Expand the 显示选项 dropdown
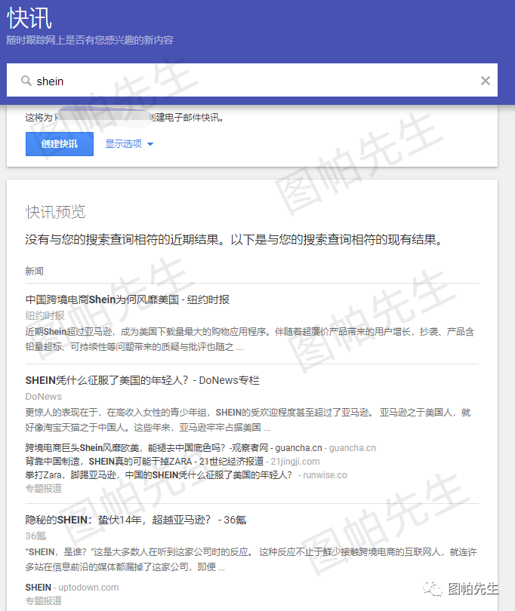 (x=123, y=144)
